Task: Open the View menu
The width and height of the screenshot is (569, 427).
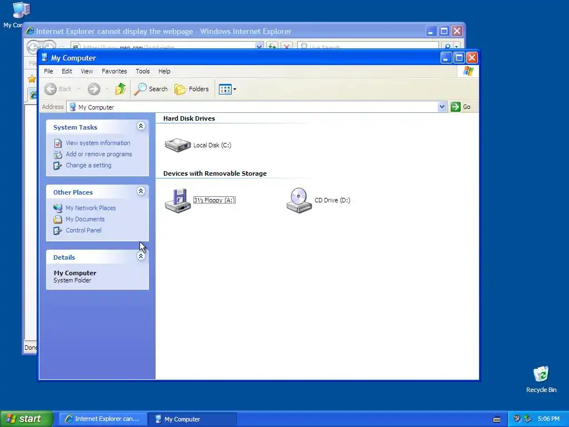Action: (87, 71)
